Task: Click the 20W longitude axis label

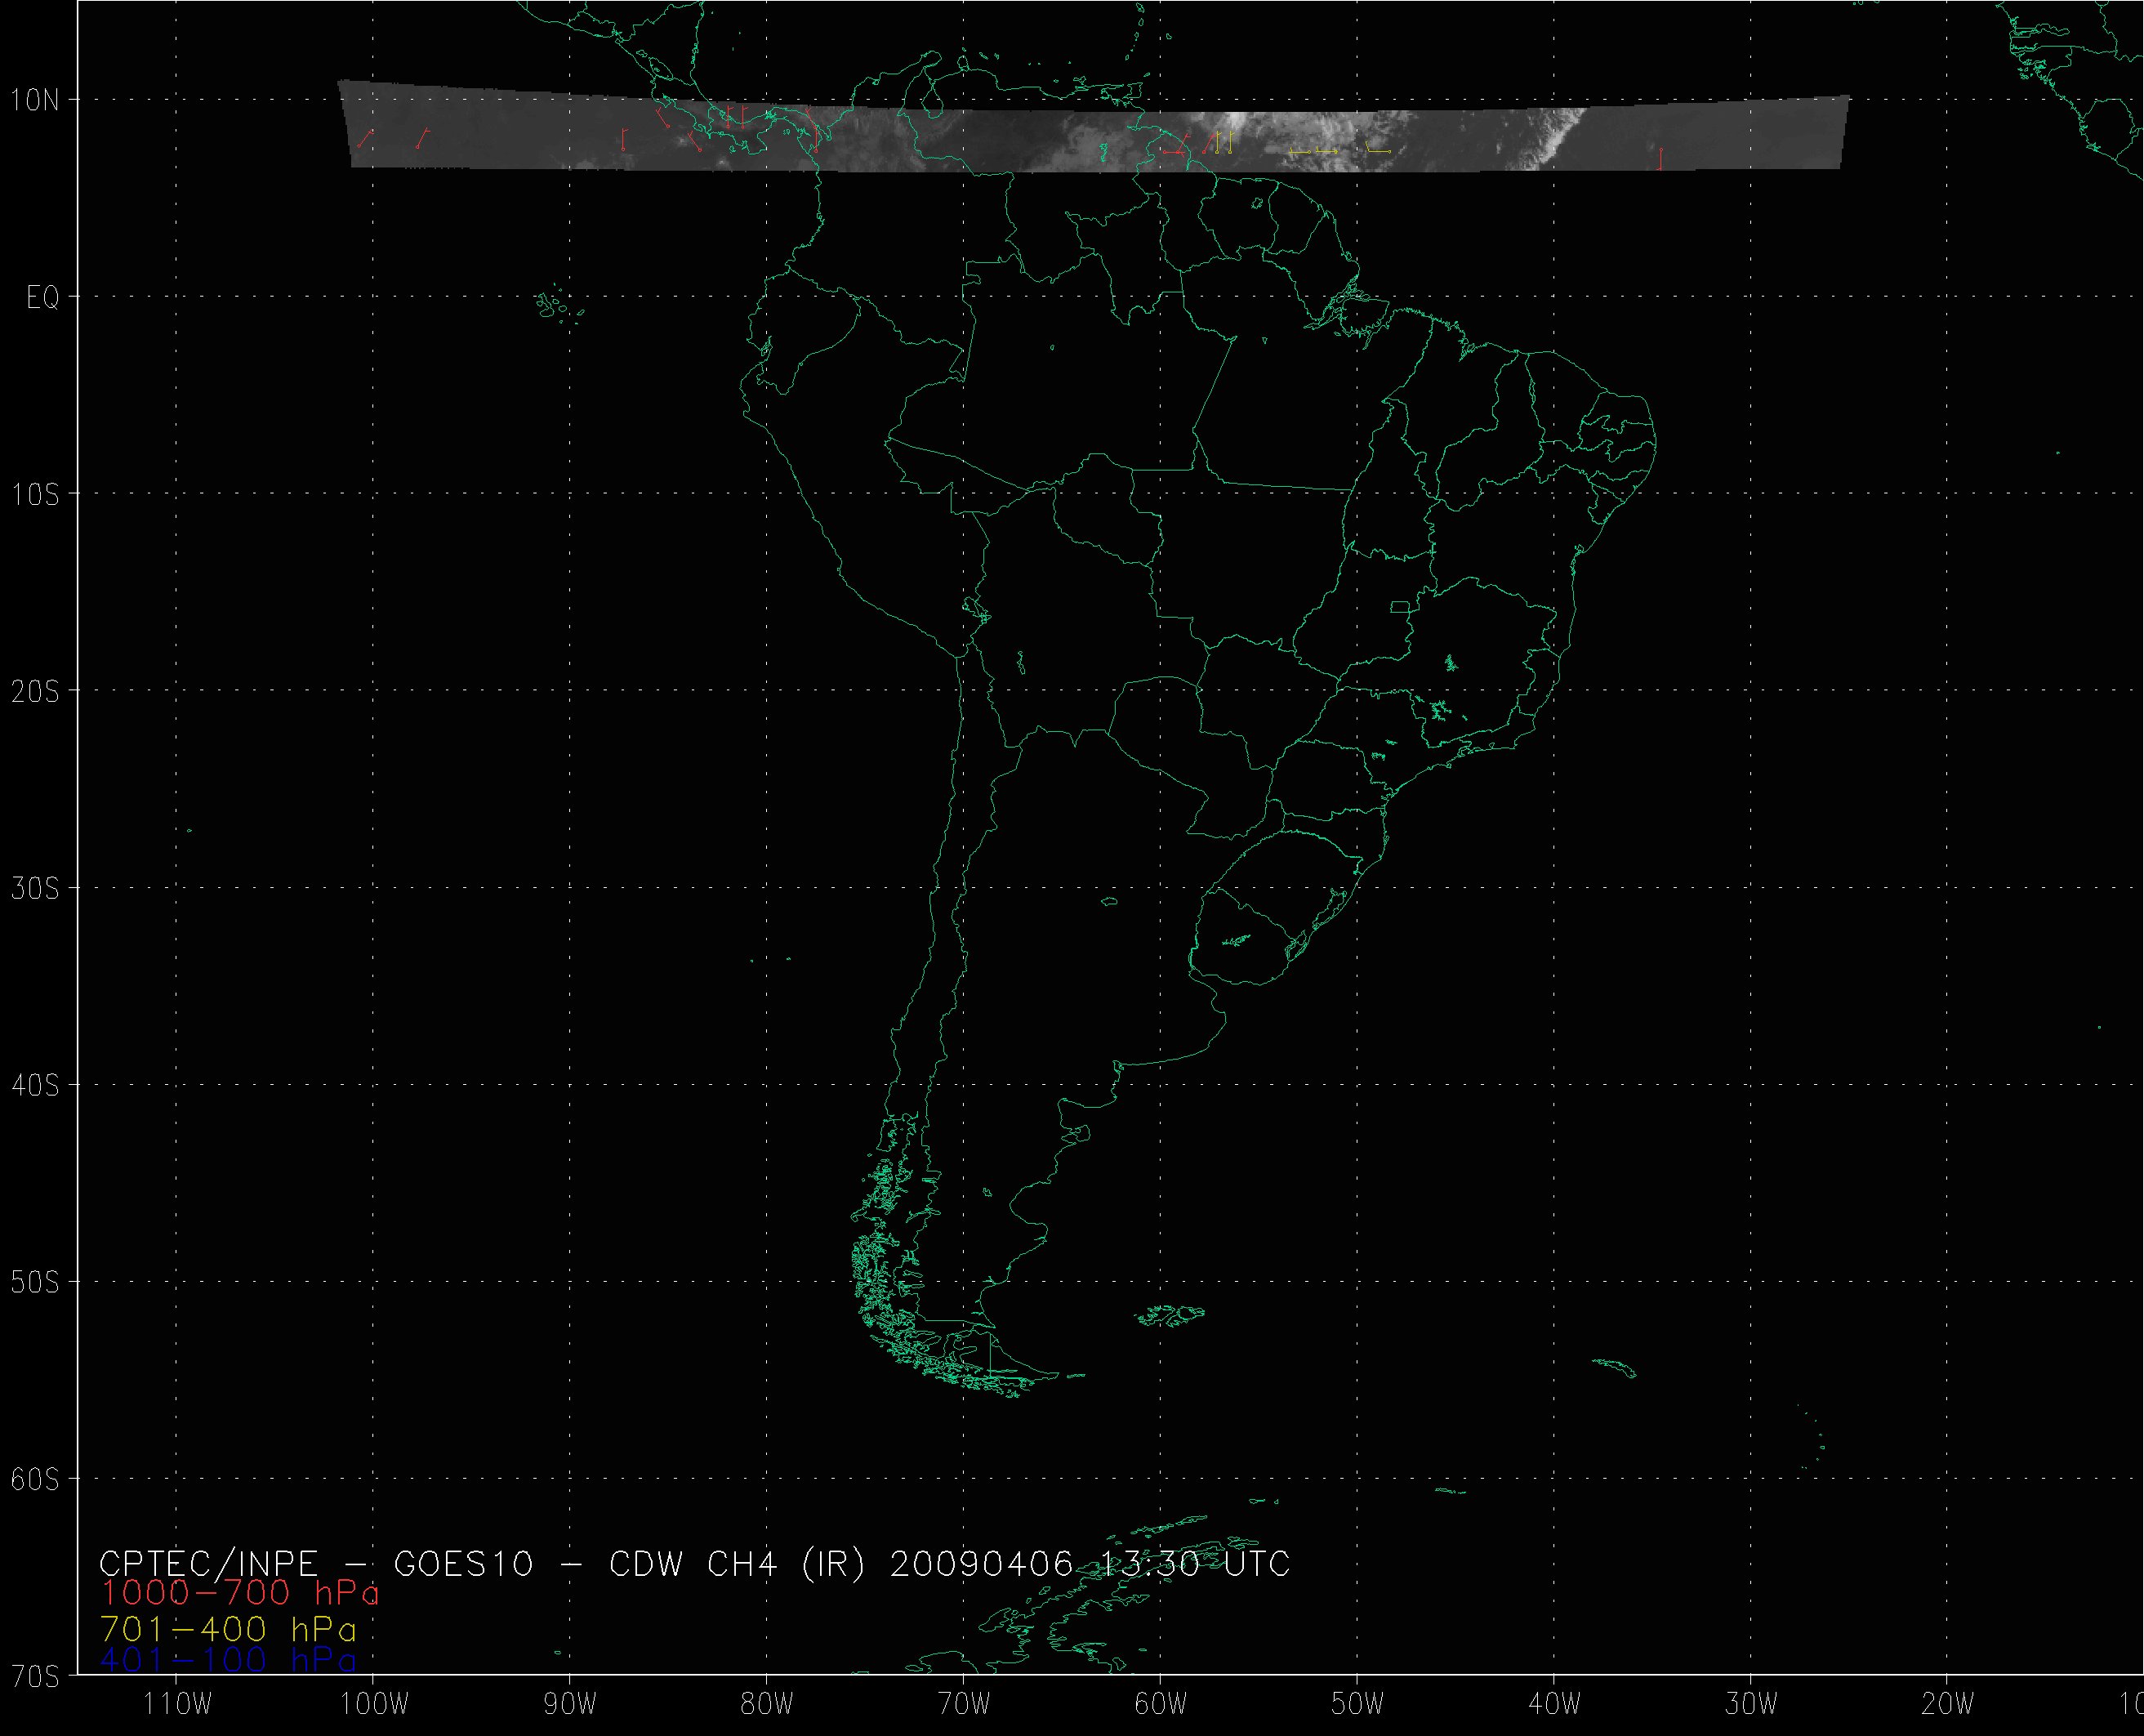Action: pos(1948,1705)
